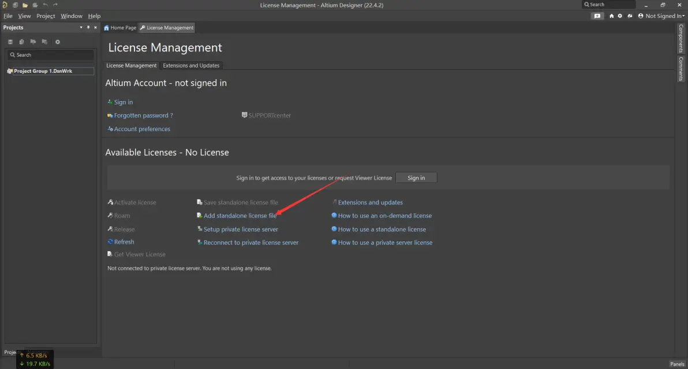
Task: Click the Projects panel search field
Action: pos(50,55)
